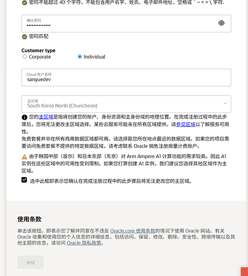Click the black info icon beside 您的主区域
The height and width of the screenshot is (276, 248).
[24, 117]
